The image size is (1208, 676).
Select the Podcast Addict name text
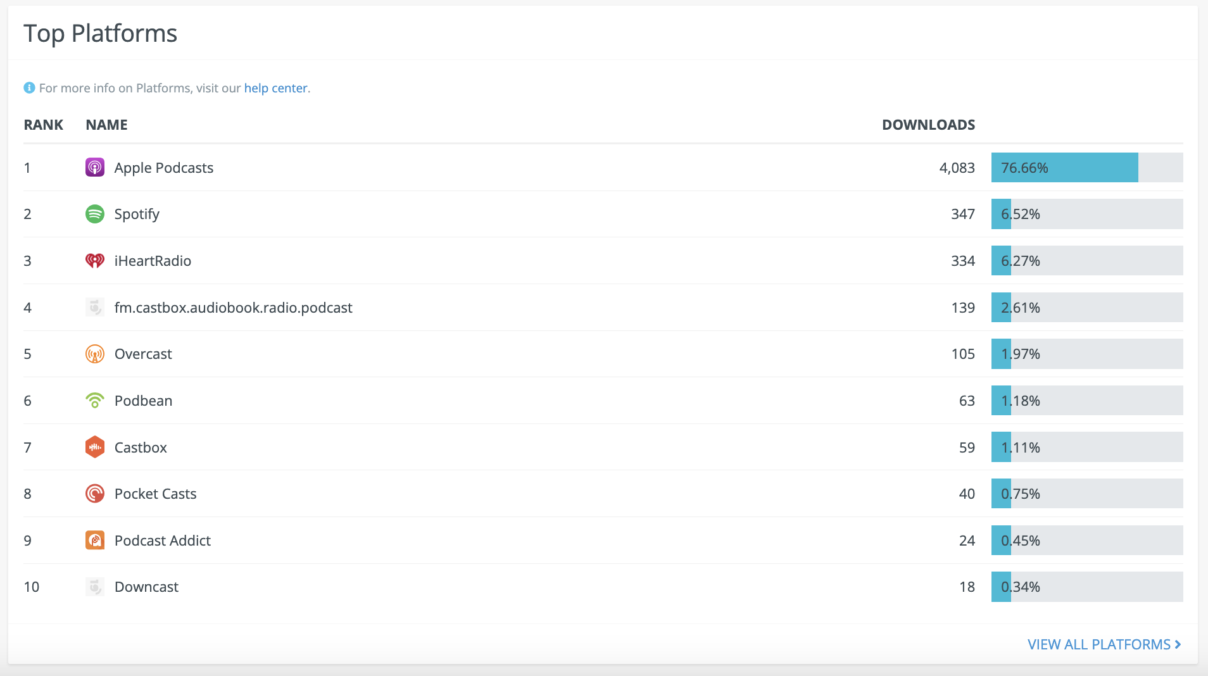(x=163, y=541)
